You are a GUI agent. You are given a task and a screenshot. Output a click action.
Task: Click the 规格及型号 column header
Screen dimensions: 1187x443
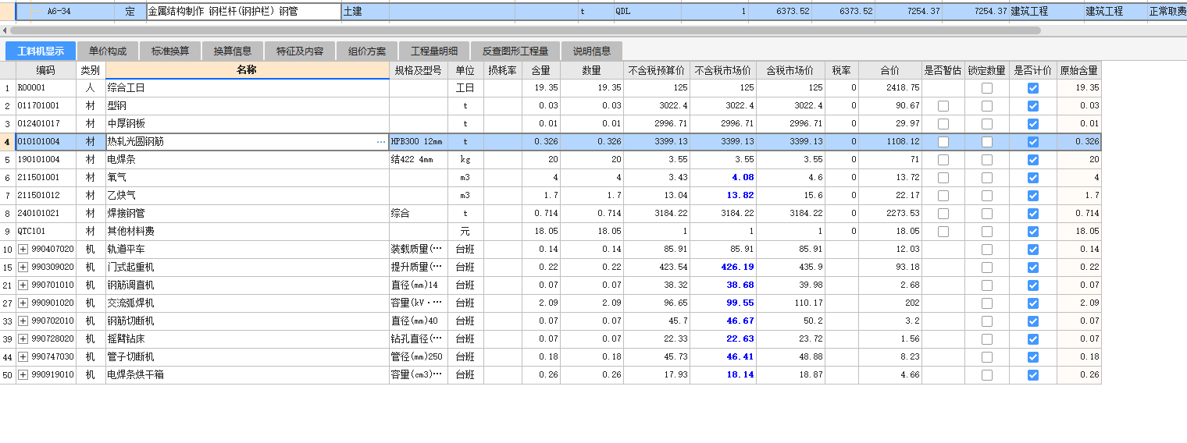pos(419,70)
